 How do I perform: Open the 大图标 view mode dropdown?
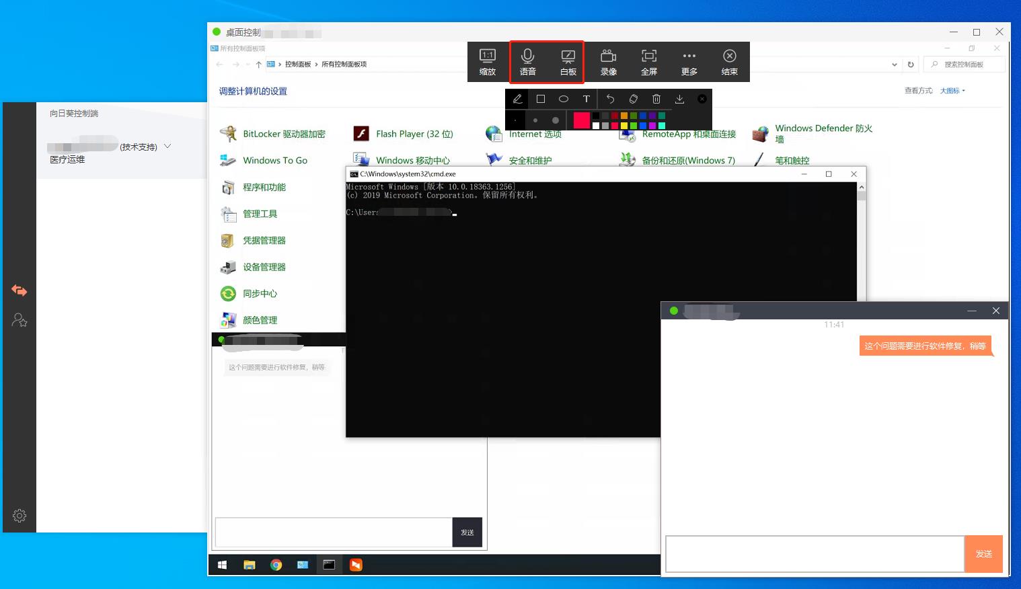(952, 91)
